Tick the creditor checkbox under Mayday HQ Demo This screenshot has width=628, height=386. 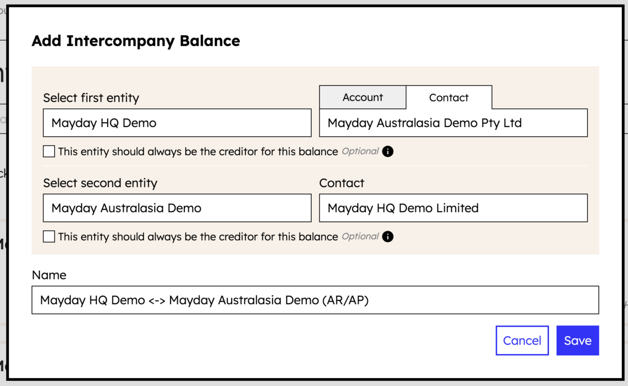[49, 151]
